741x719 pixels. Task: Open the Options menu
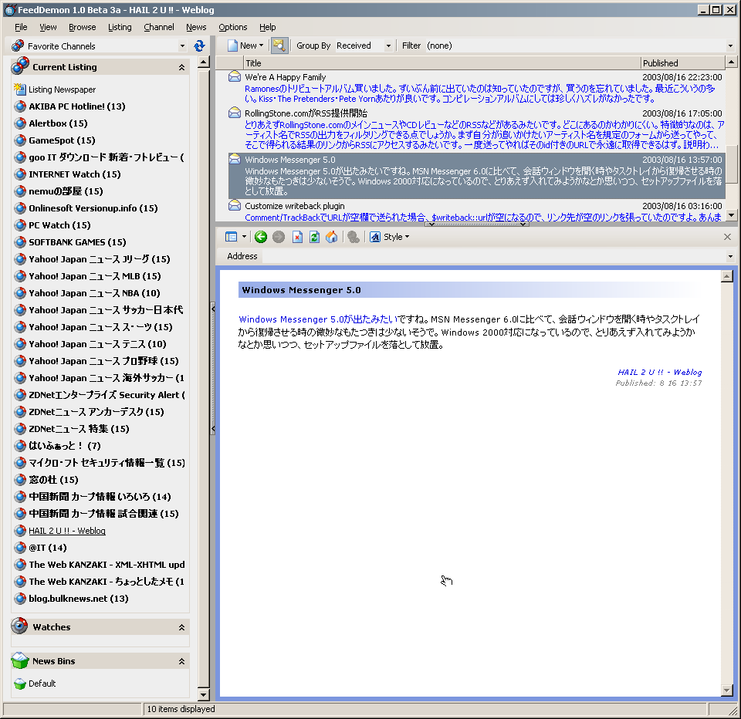(x=233, y=27)
